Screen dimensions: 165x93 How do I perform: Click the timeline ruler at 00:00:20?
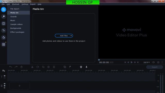click(x=63, y=71)
